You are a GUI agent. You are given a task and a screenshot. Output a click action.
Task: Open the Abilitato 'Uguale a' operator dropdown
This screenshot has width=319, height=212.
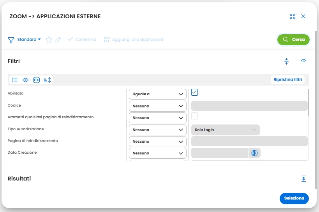[x=158, y=94]
